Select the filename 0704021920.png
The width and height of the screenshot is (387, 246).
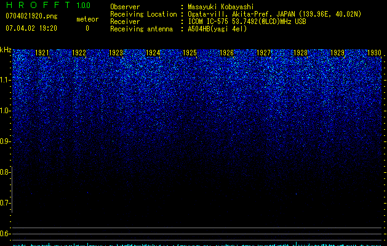pos(31,16)
